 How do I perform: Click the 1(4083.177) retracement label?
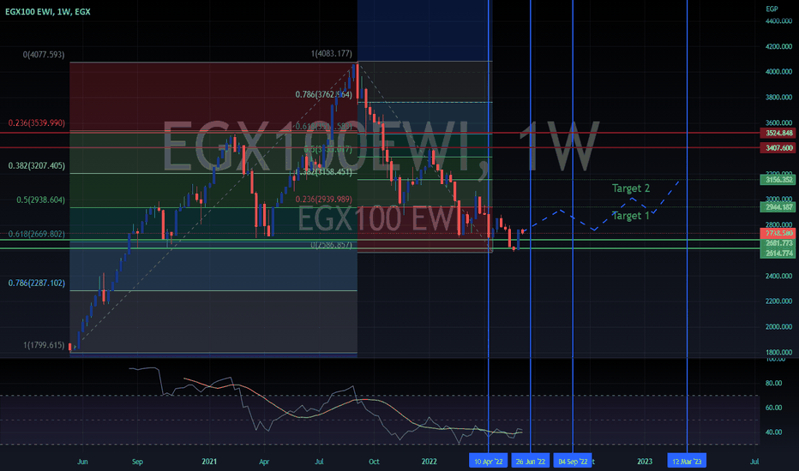331,53
